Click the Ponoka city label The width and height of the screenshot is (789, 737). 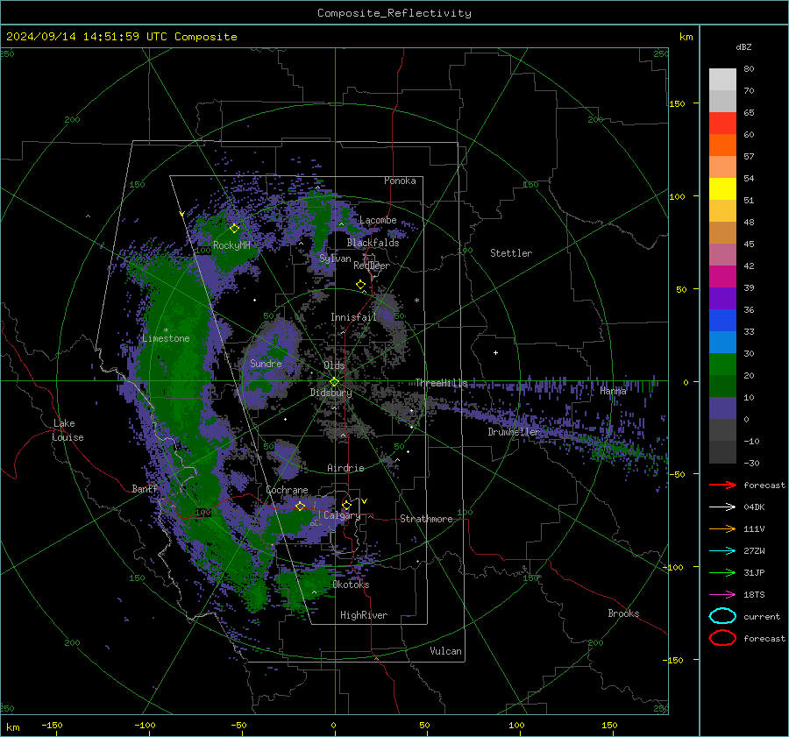400,181
